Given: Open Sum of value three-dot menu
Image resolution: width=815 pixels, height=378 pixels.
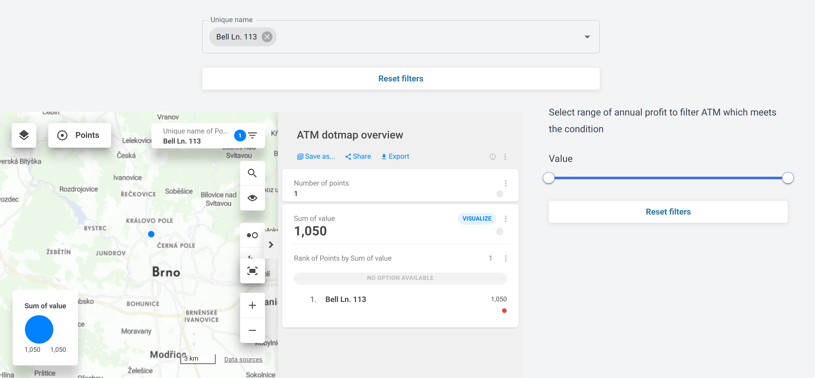Looking at the screenshot, I should pyautogui.click(x=505, y=219).
